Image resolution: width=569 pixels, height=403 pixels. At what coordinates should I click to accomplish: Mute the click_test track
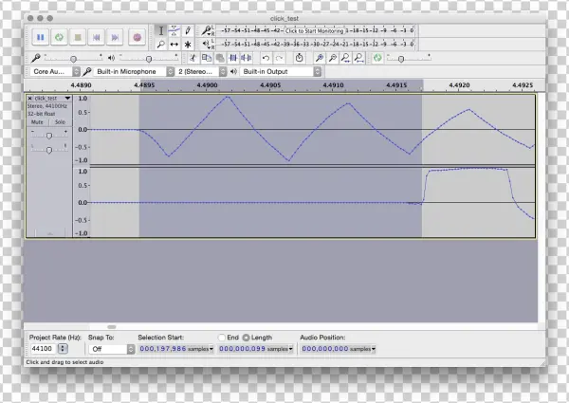pos(37,121)
